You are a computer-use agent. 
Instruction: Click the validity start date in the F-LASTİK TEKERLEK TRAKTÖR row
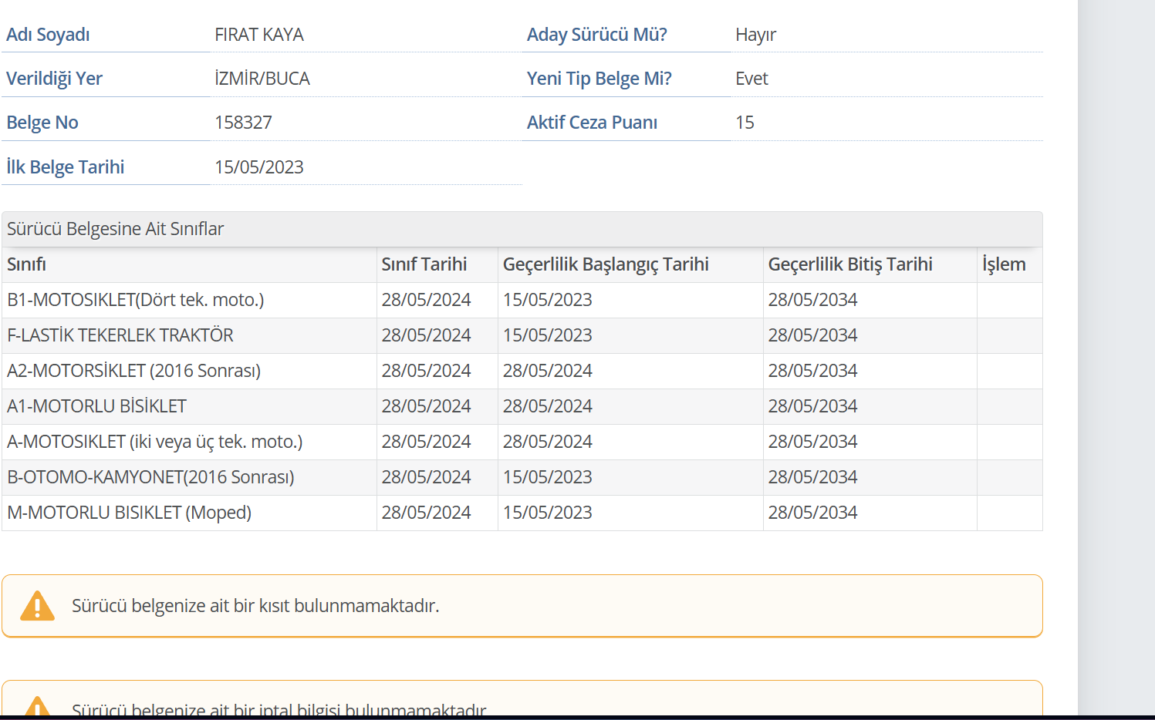click(548, 335)
